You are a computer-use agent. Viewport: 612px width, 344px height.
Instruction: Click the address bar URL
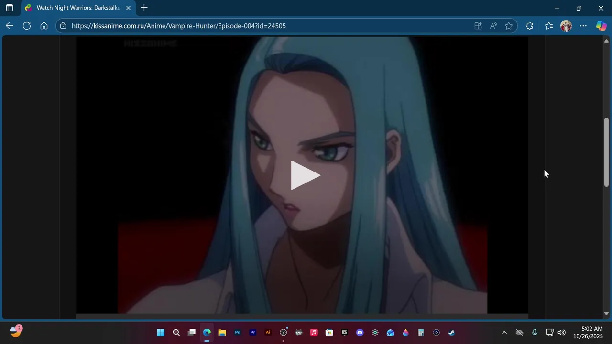coord(179,26)
